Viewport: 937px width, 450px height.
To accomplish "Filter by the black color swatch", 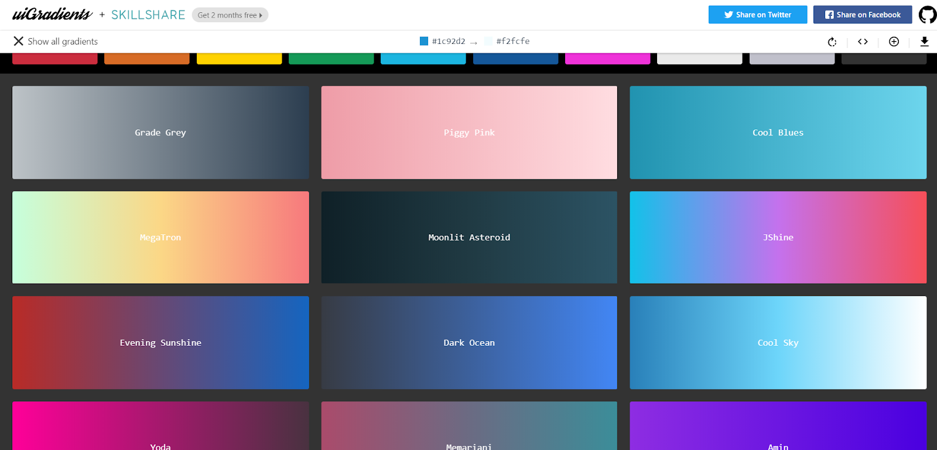I will [884, 59].
